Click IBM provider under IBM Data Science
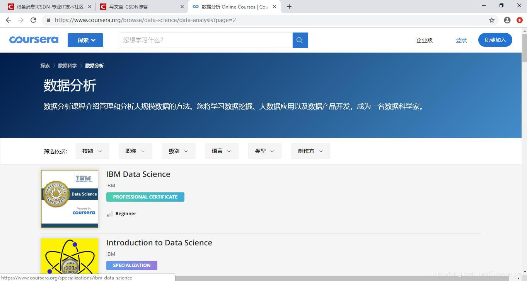The width and height of the screenshot is (527, 281). click(x=111, y=185)
